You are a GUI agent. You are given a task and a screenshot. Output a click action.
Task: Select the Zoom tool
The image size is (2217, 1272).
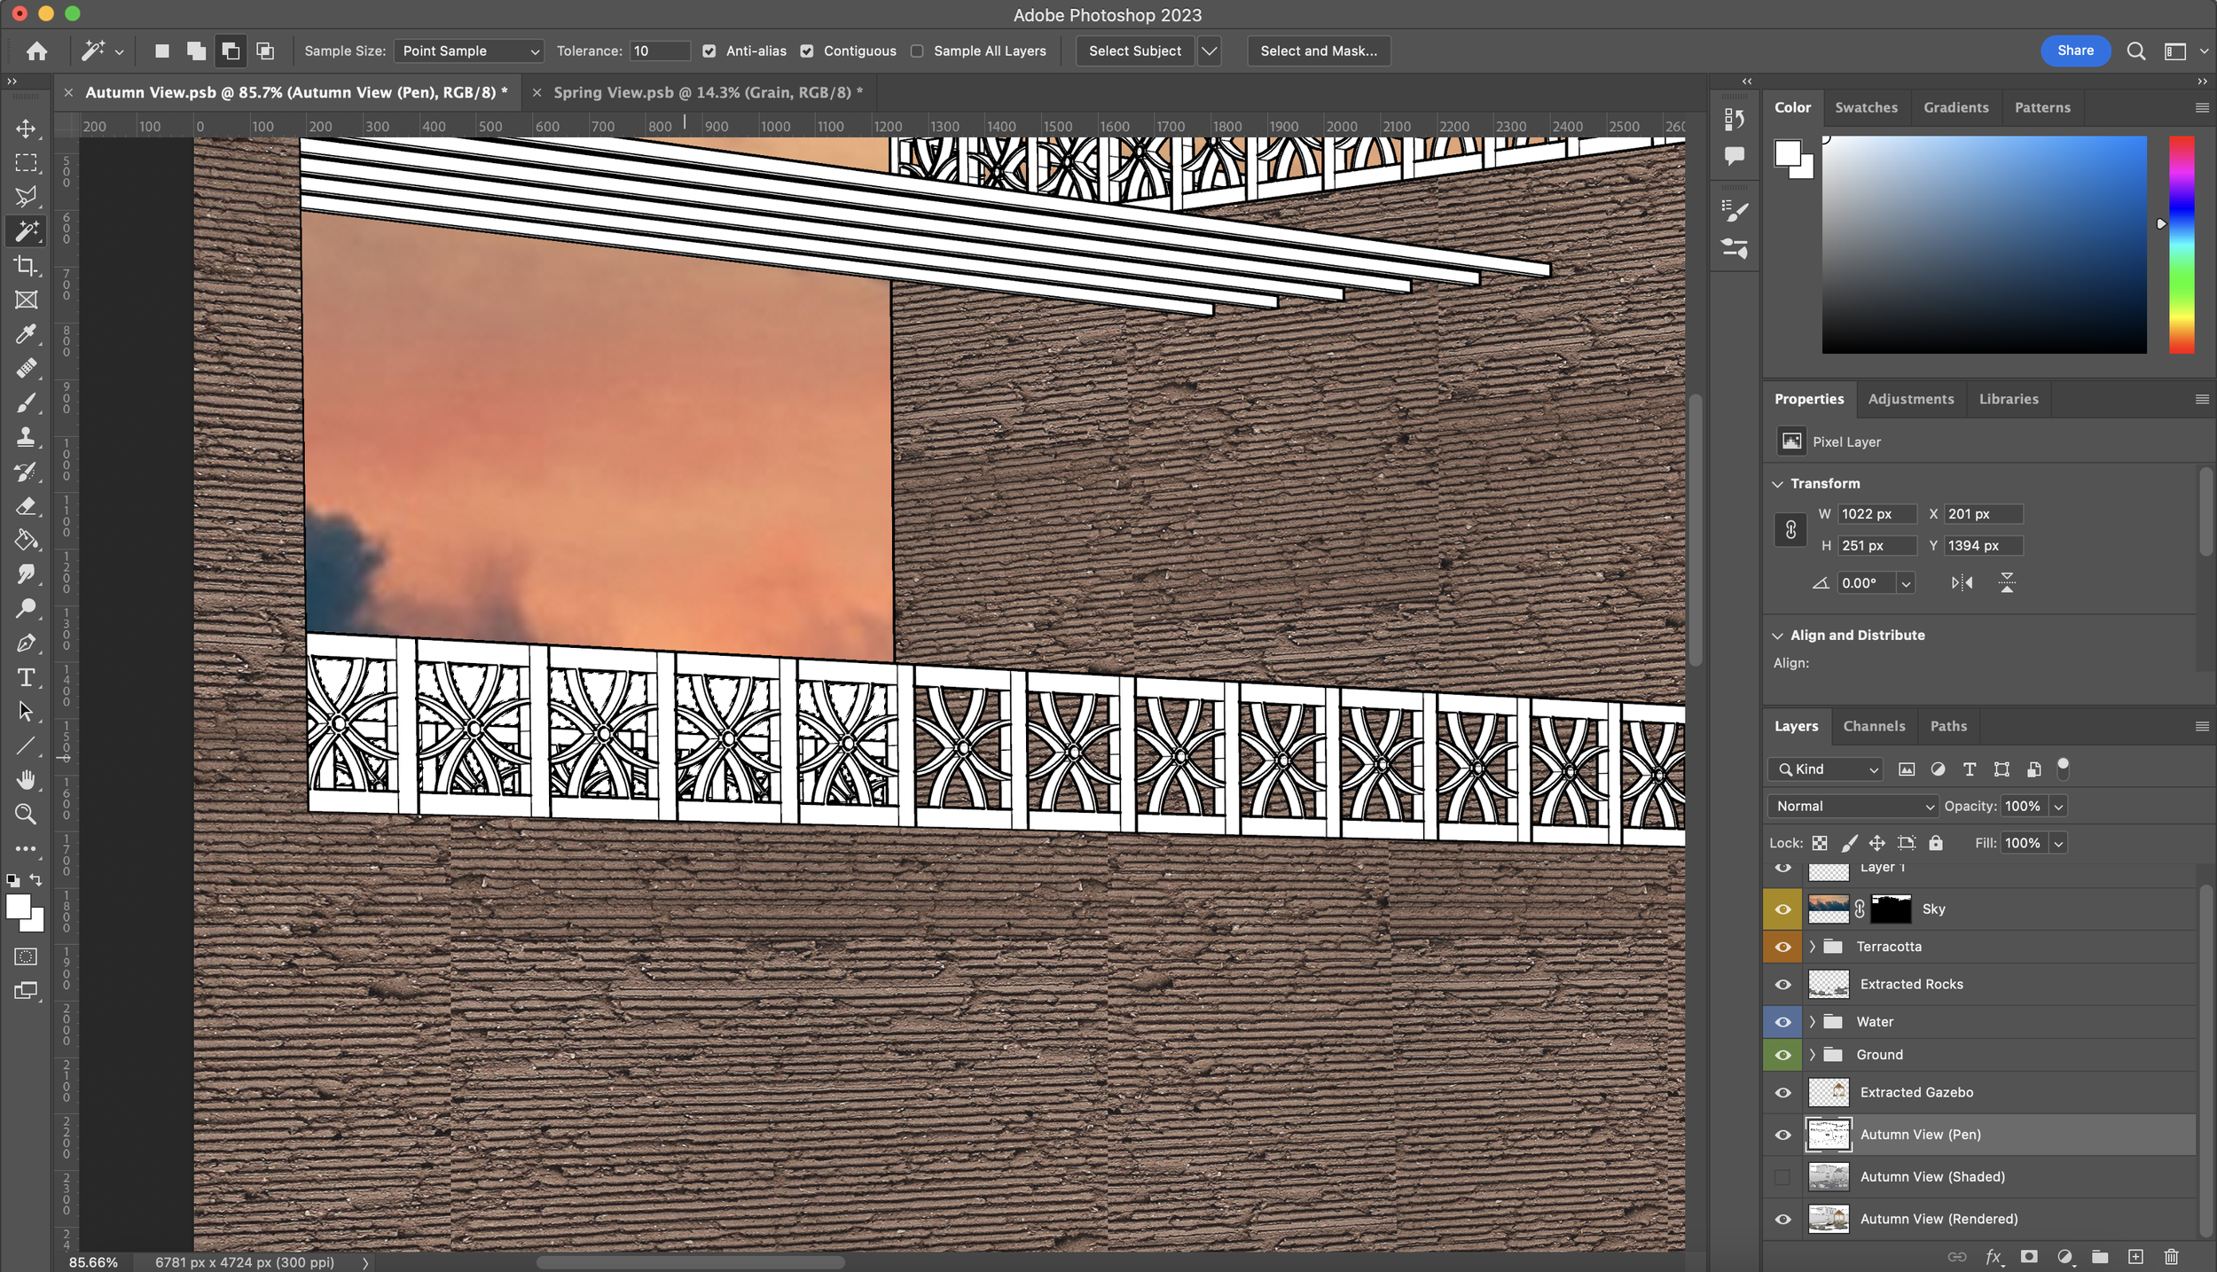click(x=26, y=814)
